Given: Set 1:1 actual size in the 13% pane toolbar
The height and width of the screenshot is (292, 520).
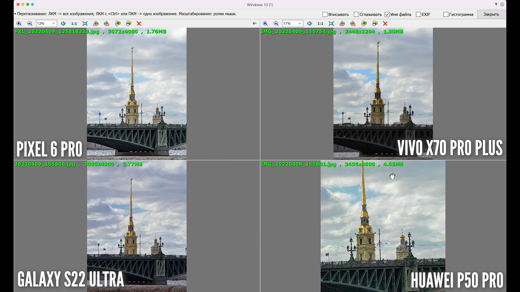Looking at the screenshot, I should [x=74, y=23].
